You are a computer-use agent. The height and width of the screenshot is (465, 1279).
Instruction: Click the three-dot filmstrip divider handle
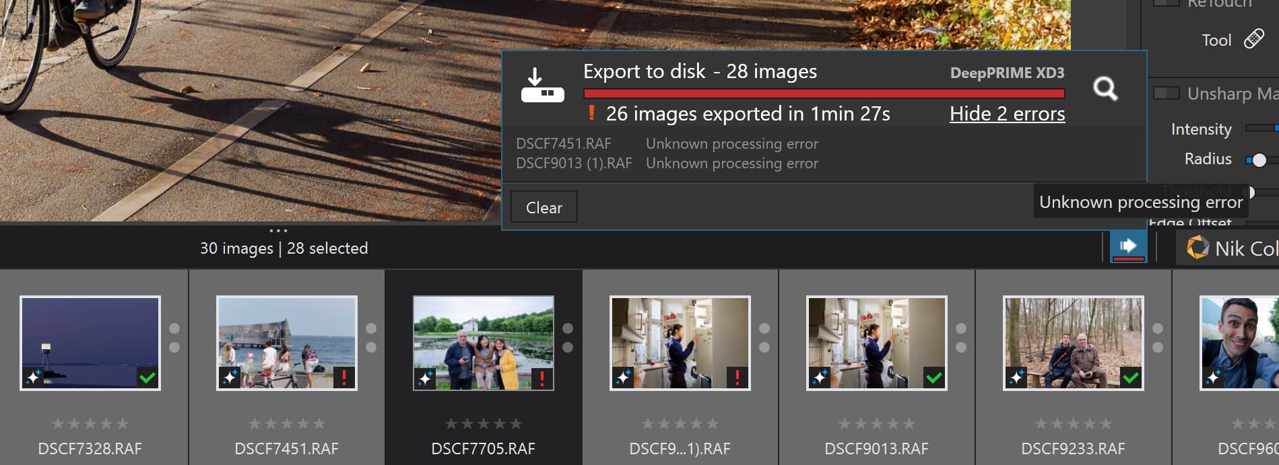click(278, 231)
